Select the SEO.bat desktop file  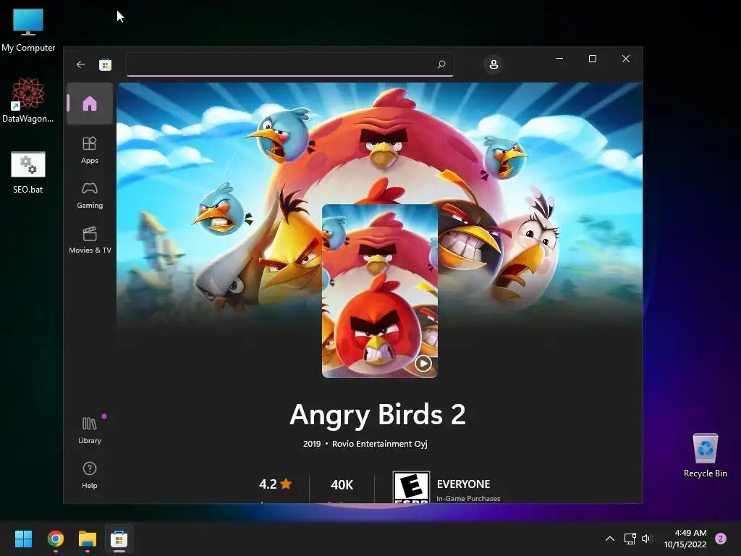click(x=28, y=172)
